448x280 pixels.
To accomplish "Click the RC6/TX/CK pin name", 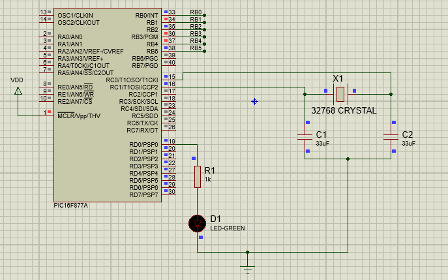I will point(143,123).
